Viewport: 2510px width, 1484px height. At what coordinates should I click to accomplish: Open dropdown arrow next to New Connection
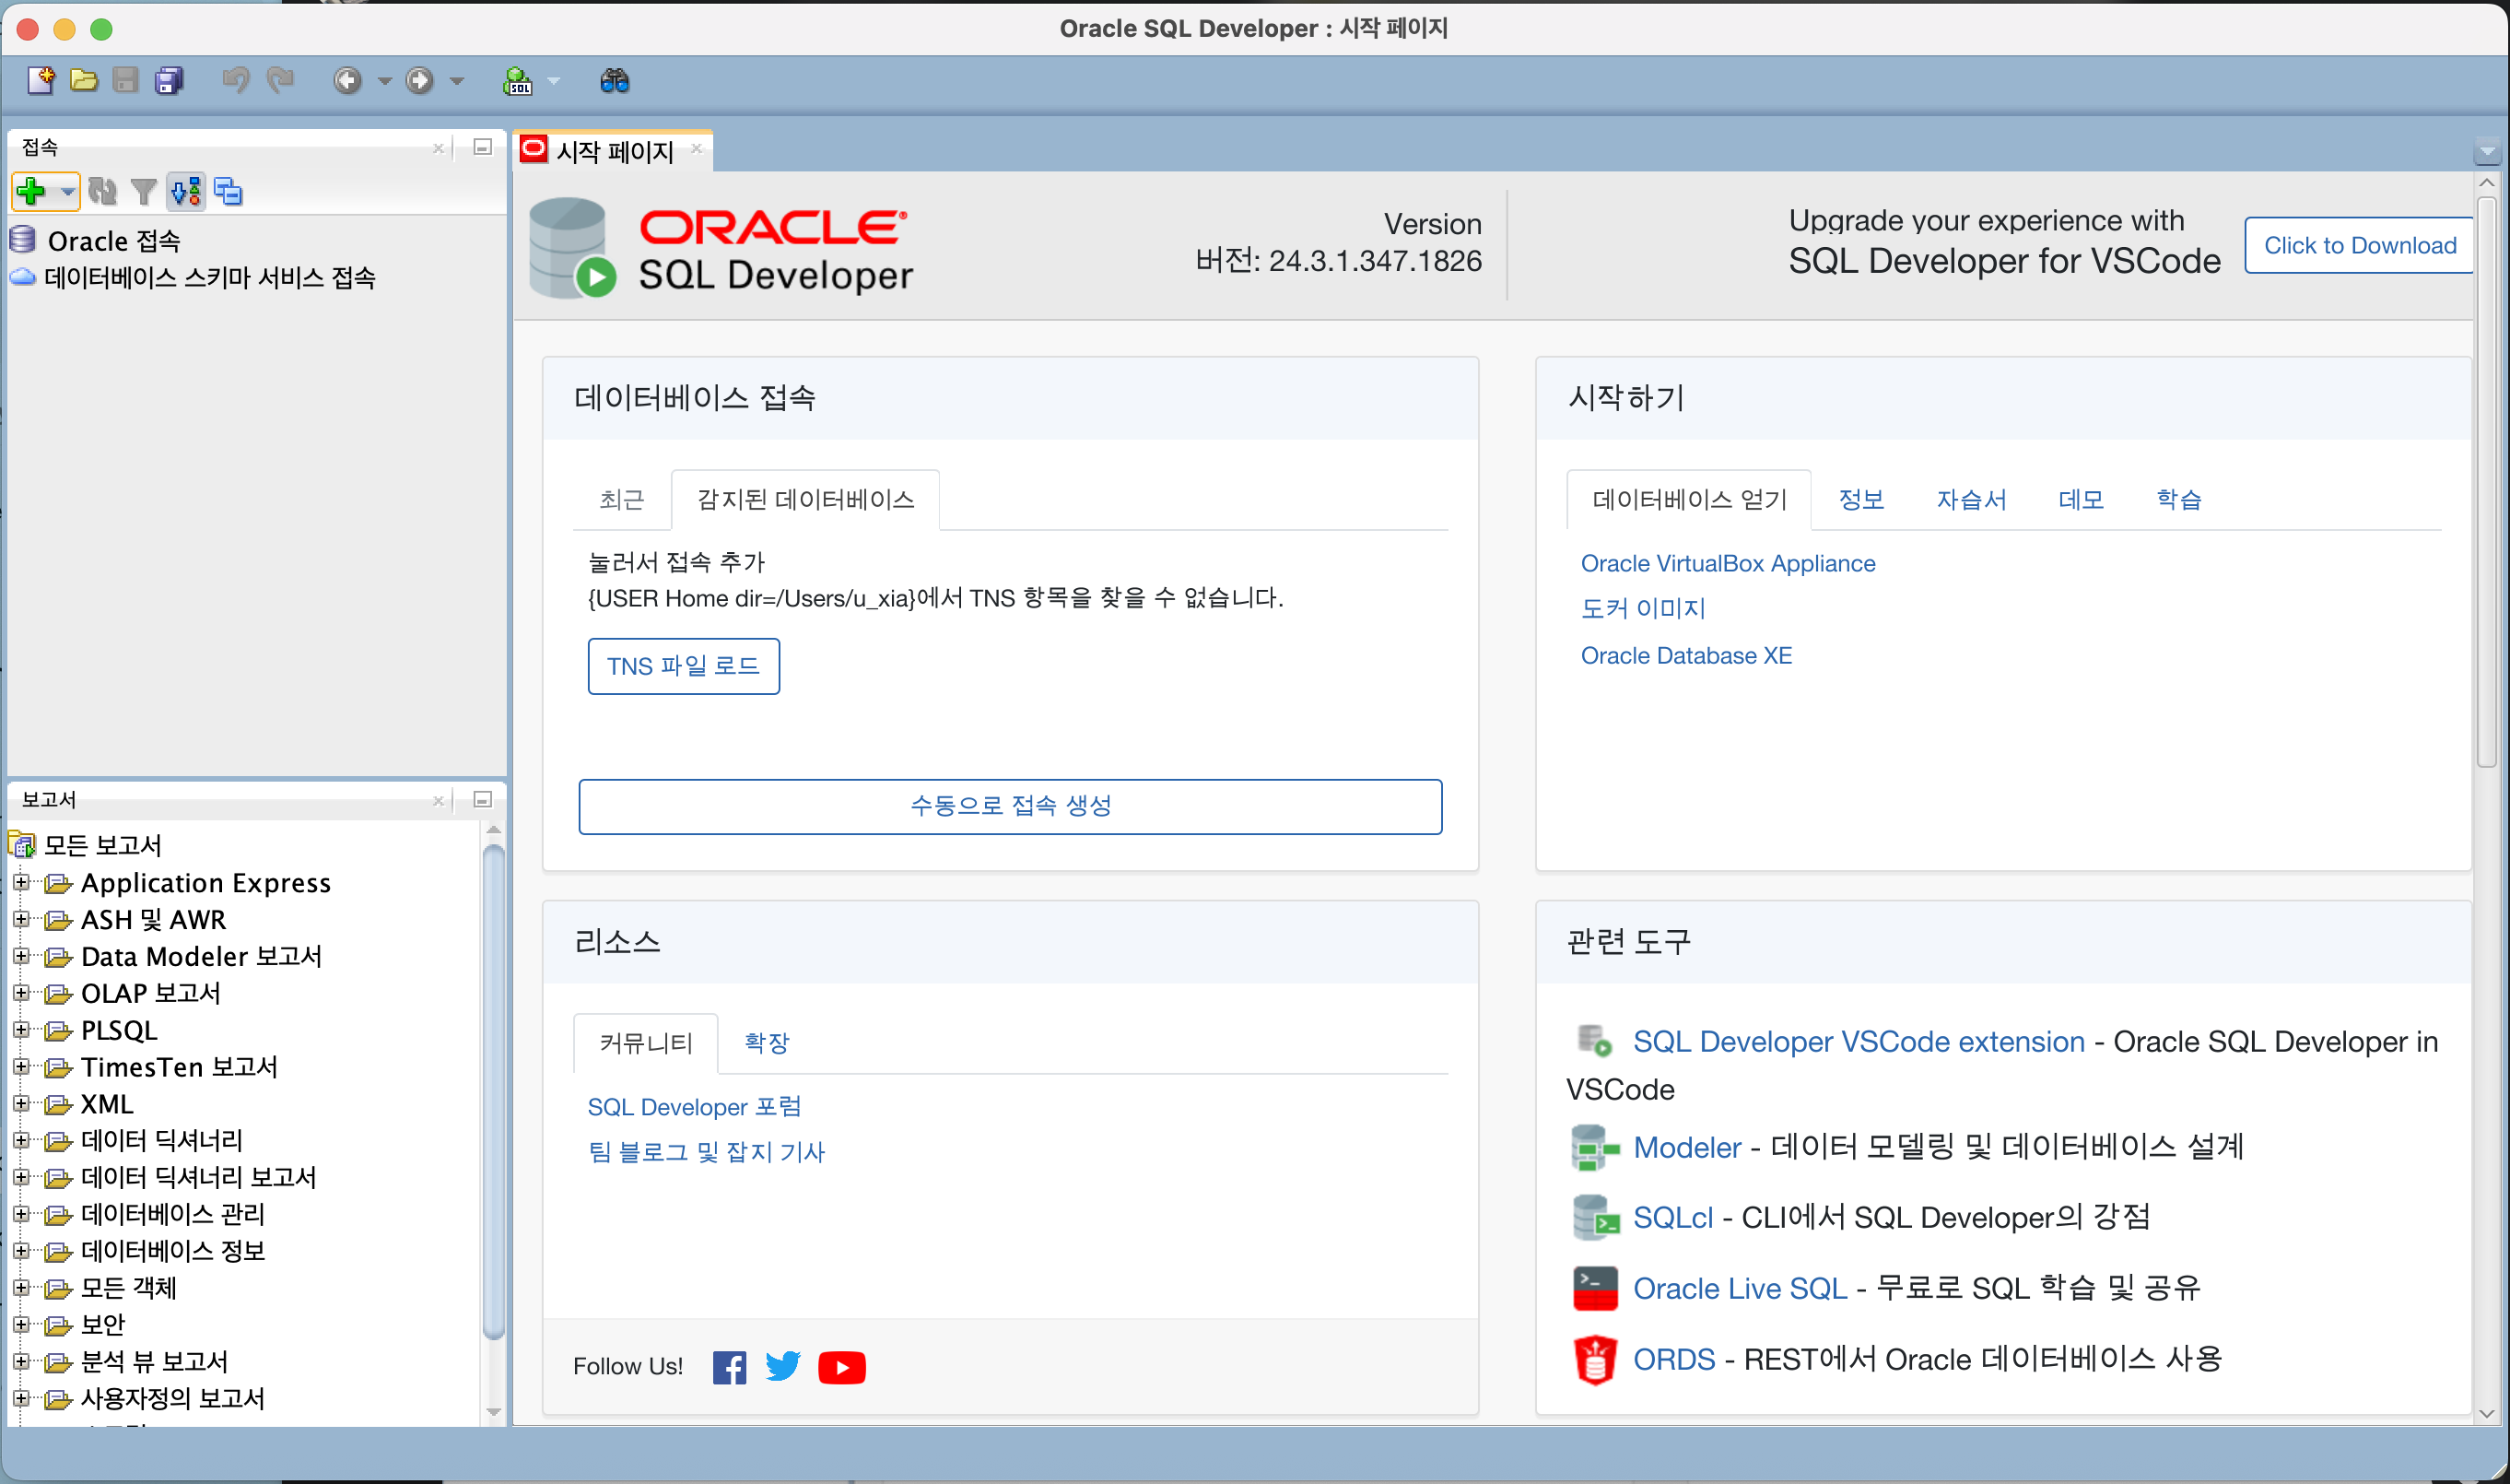(67, 190)
